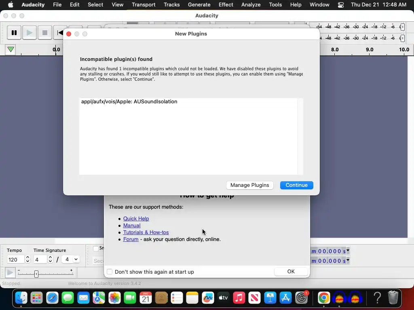Open the Generate menu
The height and width of the screenshot is (310, 414).
pyautogui.click(x=199, y=5)
